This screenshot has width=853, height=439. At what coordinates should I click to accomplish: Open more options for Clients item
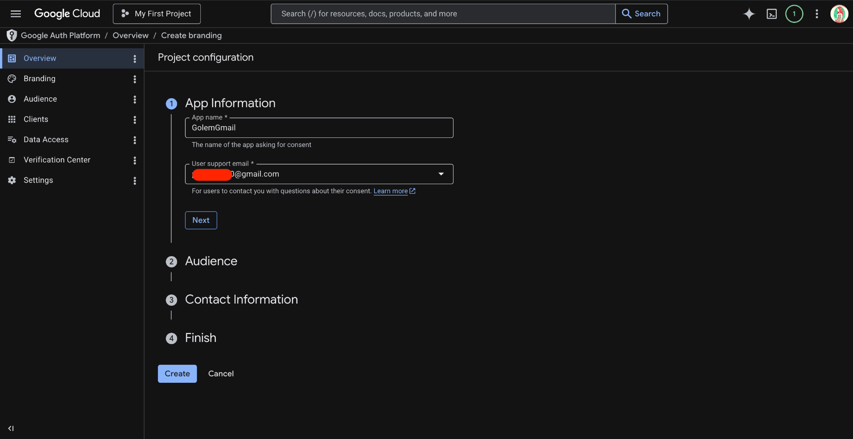pyautogui.click(x=135, y=120)
